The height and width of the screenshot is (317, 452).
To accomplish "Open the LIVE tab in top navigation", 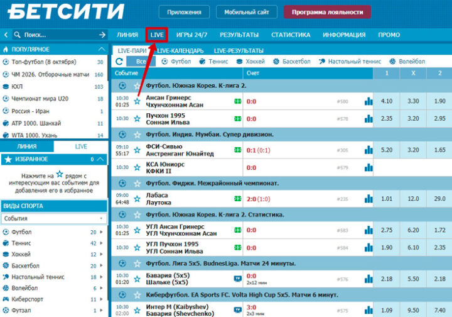I will [x=157, y=35].
